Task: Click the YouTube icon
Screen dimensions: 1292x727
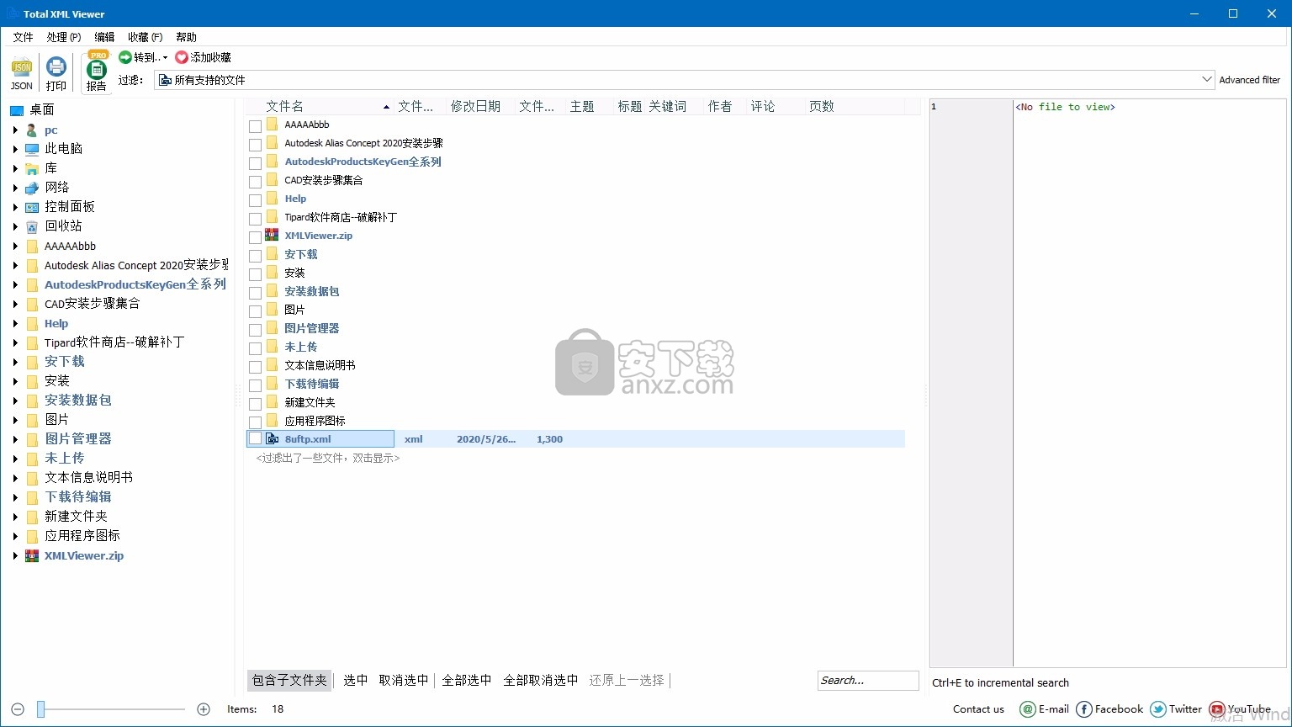Action: (1216, 709)
